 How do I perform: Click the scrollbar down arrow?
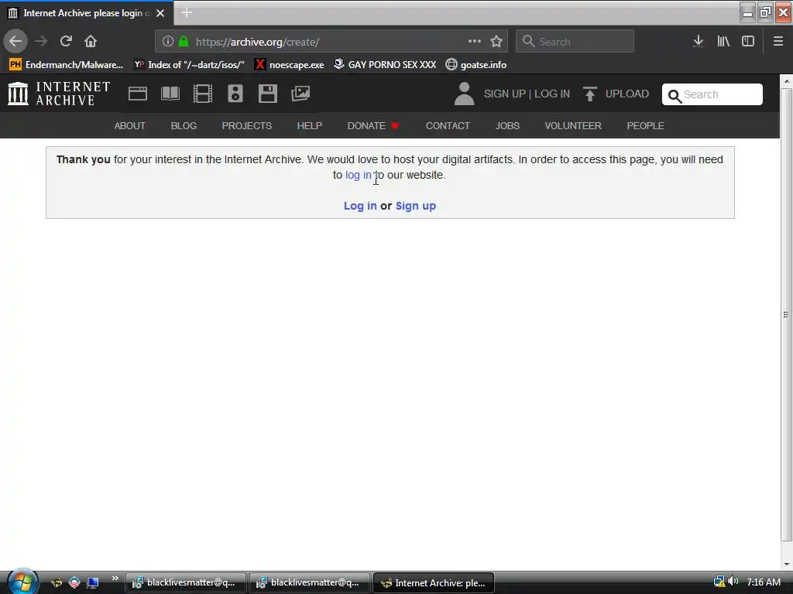[x=786, y=564]
